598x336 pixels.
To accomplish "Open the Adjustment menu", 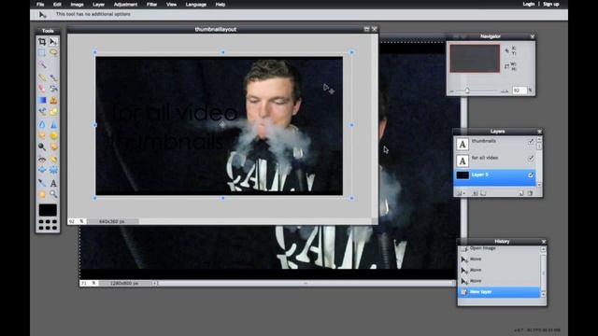I will click(x=125, y=5).
